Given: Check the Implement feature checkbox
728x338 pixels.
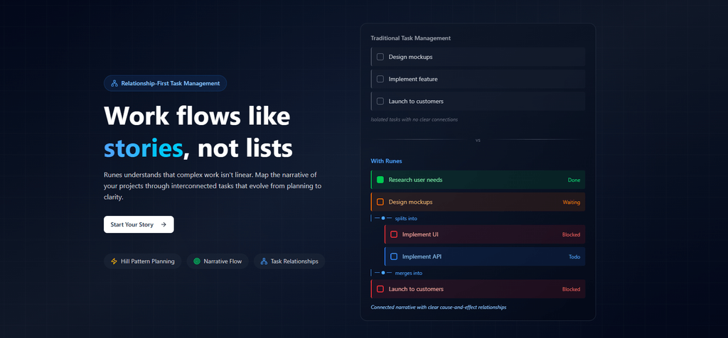Looking at the screenshot, I should click(x=380, y=79).
